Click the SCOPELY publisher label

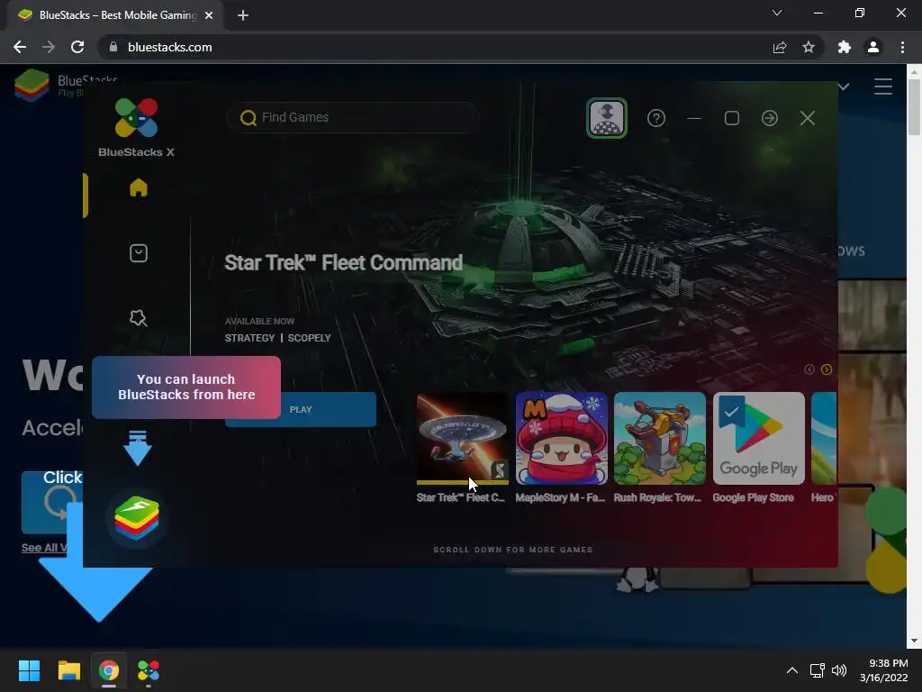(x=310, y=338)
